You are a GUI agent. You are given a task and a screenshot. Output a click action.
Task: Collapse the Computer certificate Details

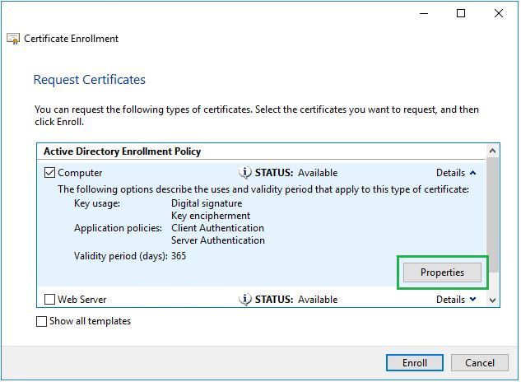pyautogui.click(x=456, y=173)
